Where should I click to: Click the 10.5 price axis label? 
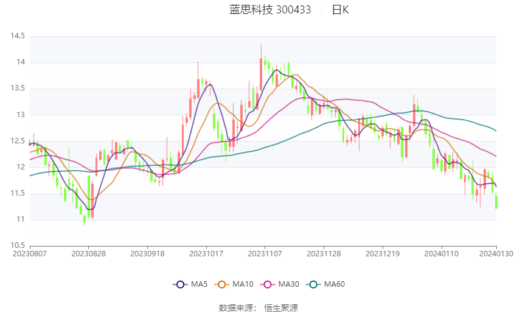18,245
